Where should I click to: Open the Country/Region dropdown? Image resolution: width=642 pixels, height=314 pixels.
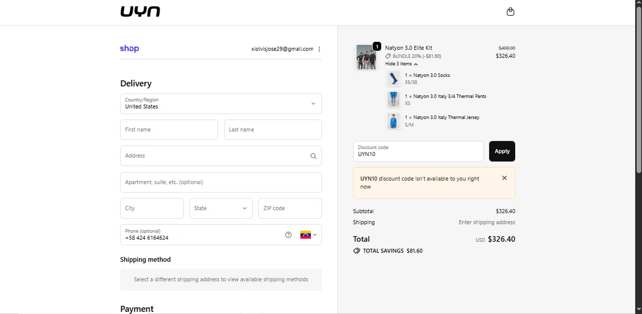pos(221,104)
